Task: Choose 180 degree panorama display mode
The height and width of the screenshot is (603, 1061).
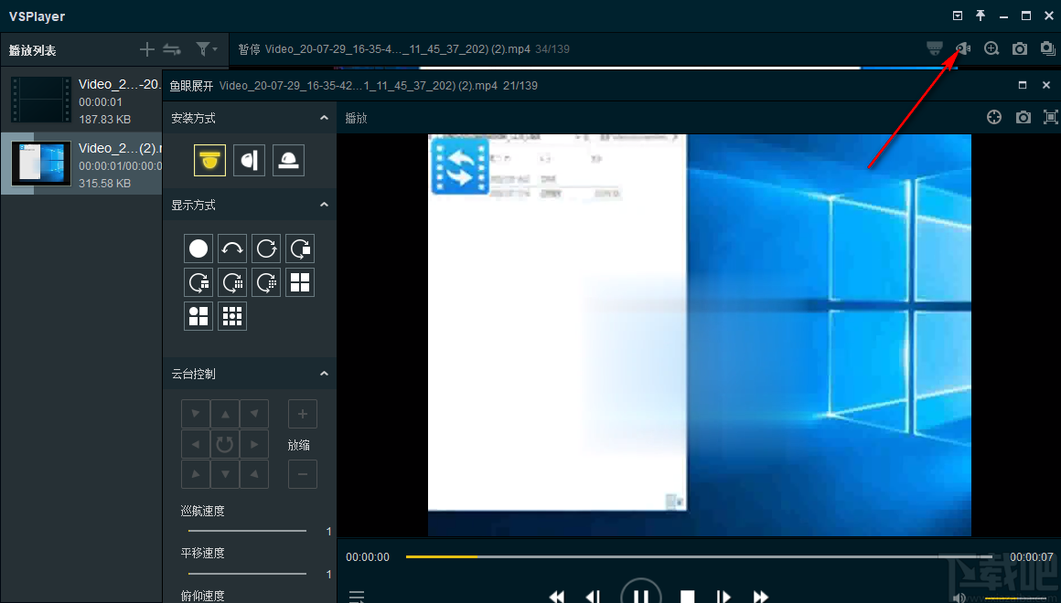Action: point(232,249)
